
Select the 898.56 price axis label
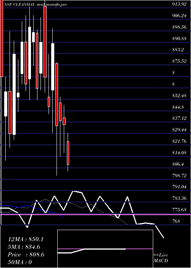point(179,27)
